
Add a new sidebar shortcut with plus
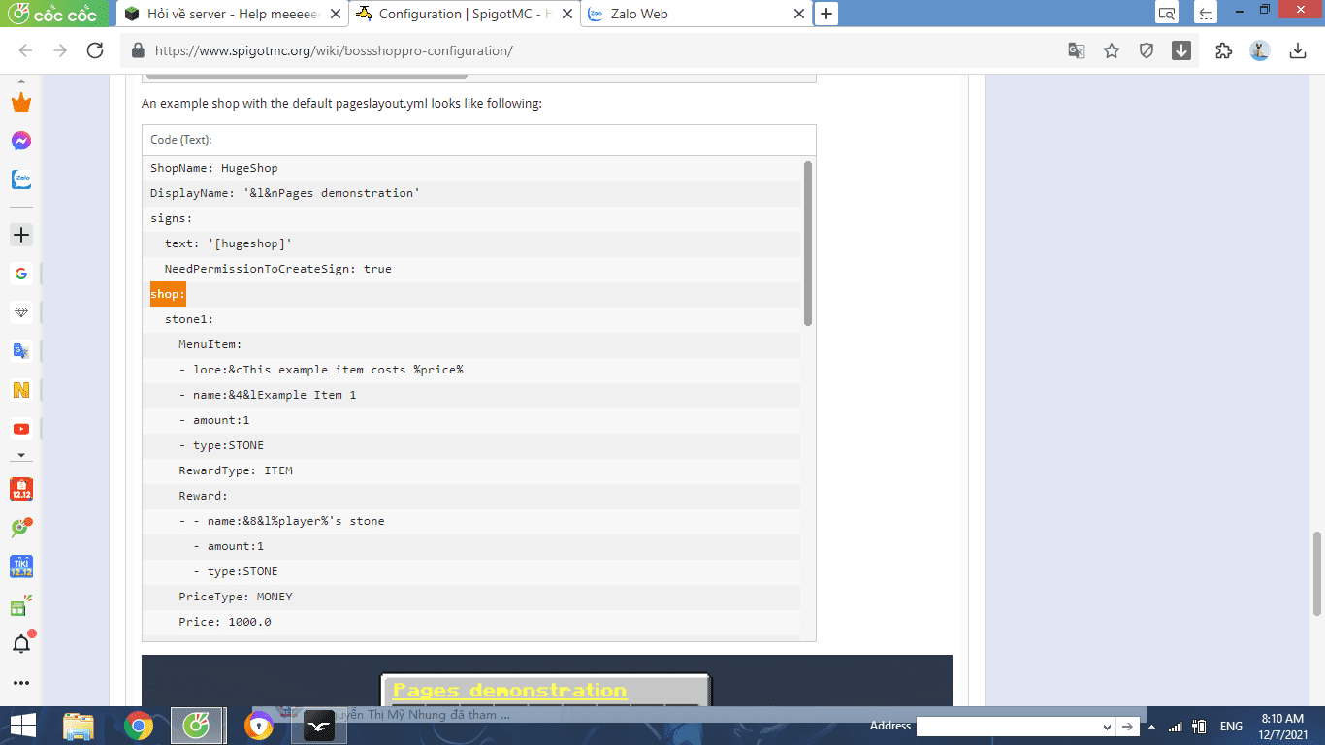coord(21,235)
